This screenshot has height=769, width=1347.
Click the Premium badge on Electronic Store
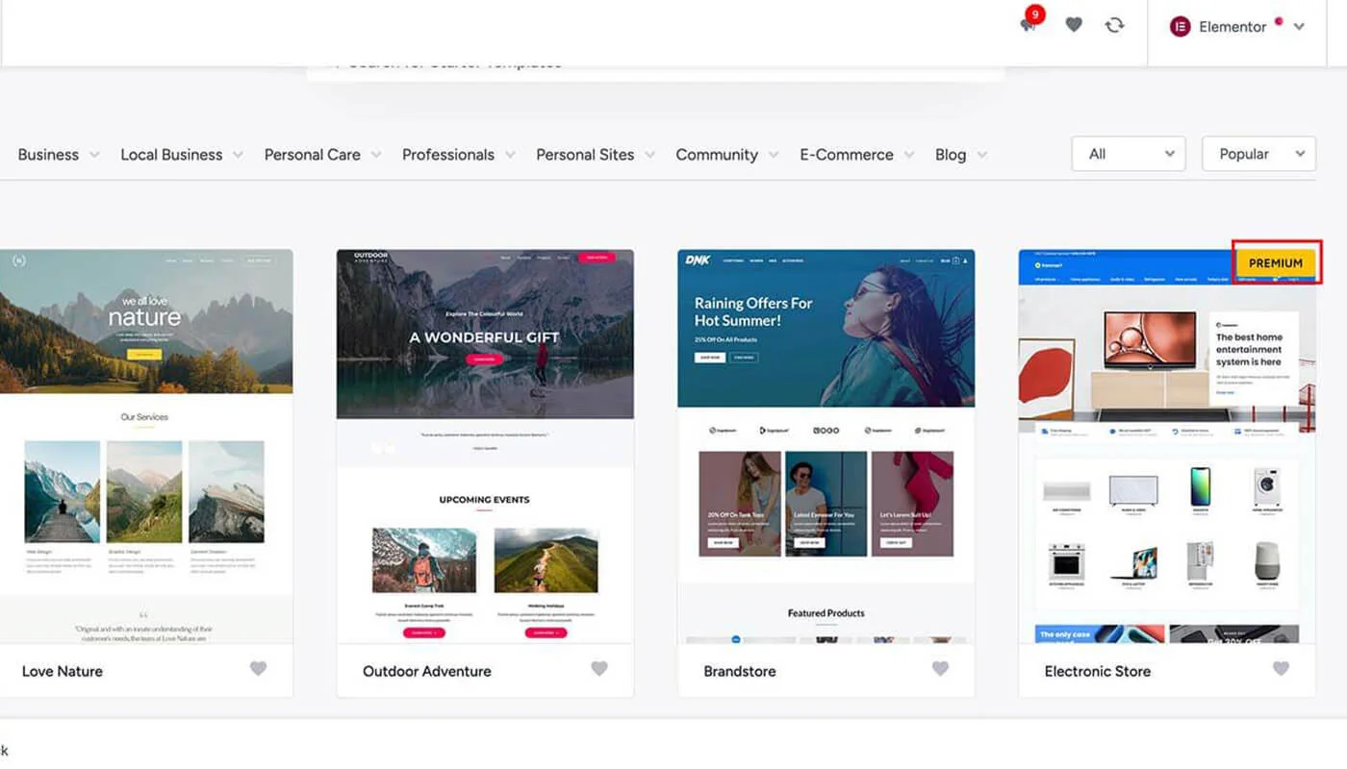pyautogui.click(x=1275, y=262)
